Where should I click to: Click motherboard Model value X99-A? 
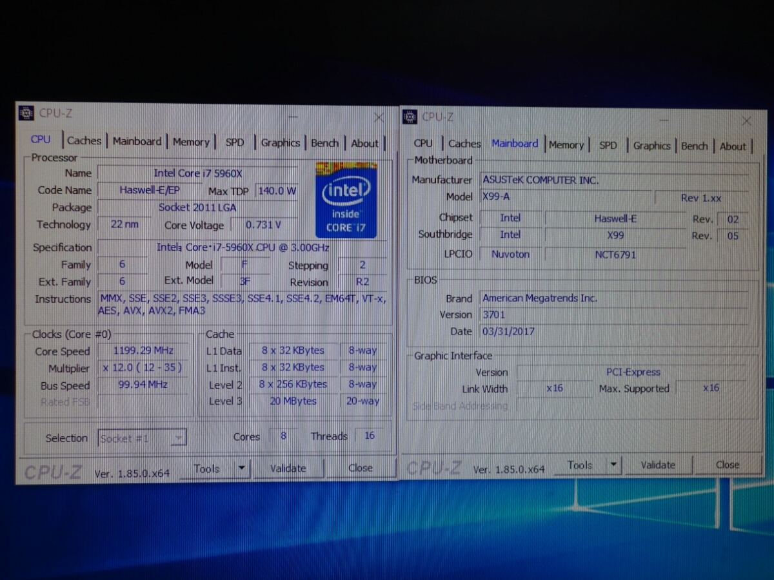click(x=566, y=197)
